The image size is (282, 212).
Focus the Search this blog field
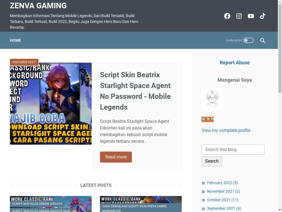[x=233, y=149]
